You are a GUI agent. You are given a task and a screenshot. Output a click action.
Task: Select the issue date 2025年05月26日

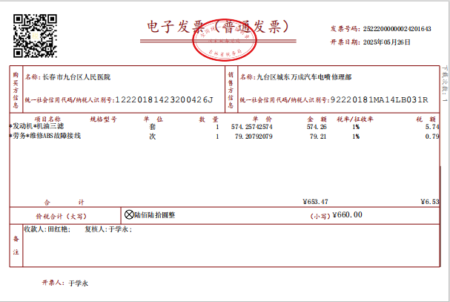[386, 42]
